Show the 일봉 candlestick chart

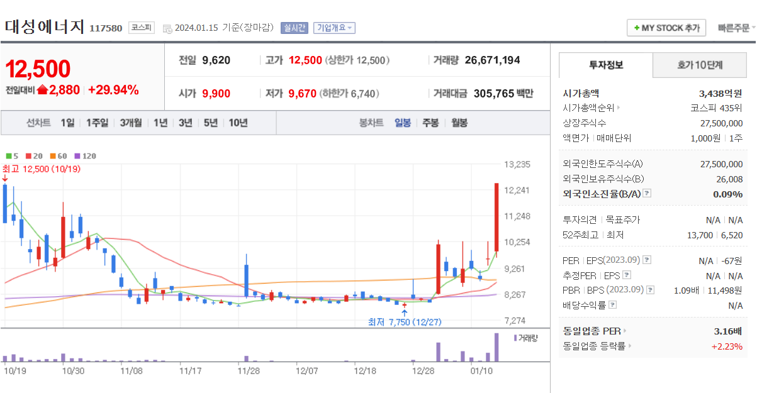(x=403, y=123)
